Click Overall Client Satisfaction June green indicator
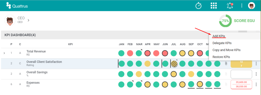 click(x=165, y=64)
